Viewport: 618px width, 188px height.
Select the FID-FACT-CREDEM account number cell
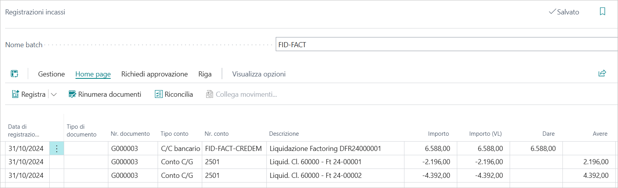click(234, 149)
